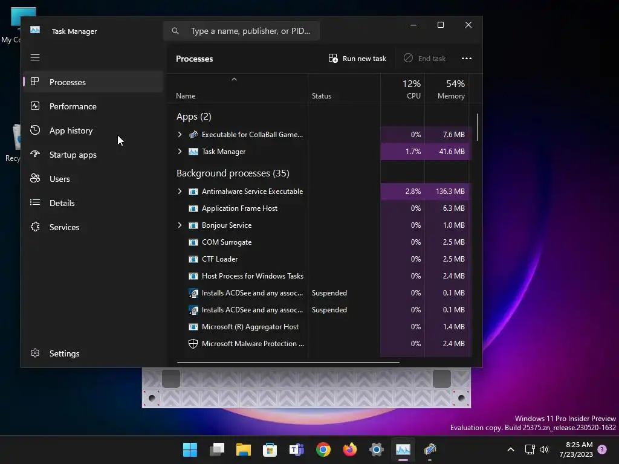This screenshot has width=619, height=464.
Task: Open Microsoft Store from the taskbar
Action: coord(270,449)
